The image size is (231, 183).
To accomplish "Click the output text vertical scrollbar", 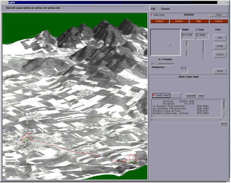I will point(224,108).
